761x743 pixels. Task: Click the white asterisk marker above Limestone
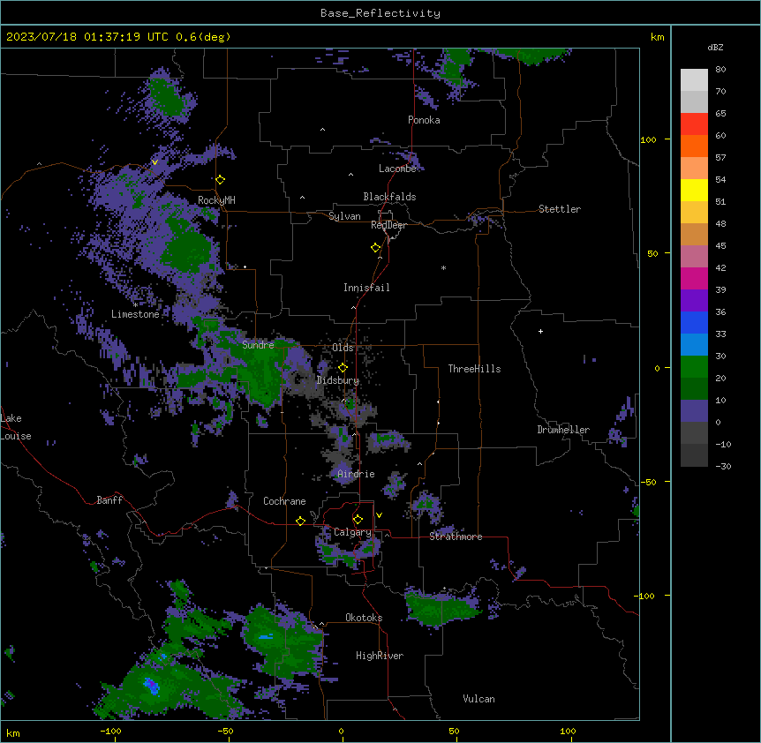(x=135, y=305)
